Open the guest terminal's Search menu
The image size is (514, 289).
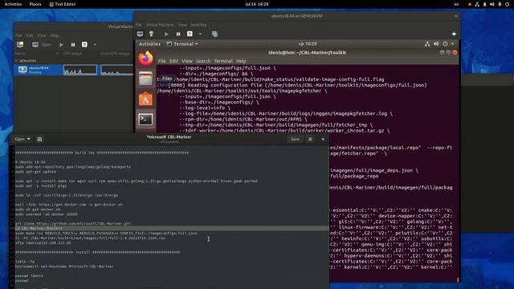pos(203,61)
